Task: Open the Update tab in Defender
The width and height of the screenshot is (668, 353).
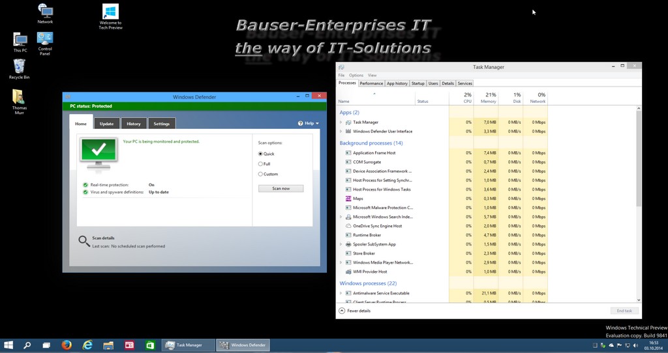Action: tap(106, 123)
